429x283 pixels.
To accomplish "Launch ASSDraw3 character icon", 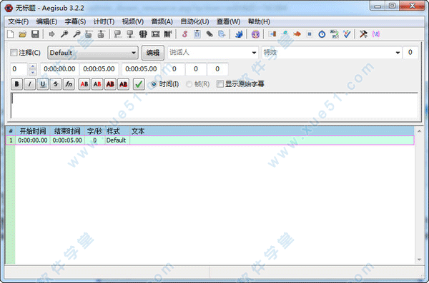I will tap(255, 34).
